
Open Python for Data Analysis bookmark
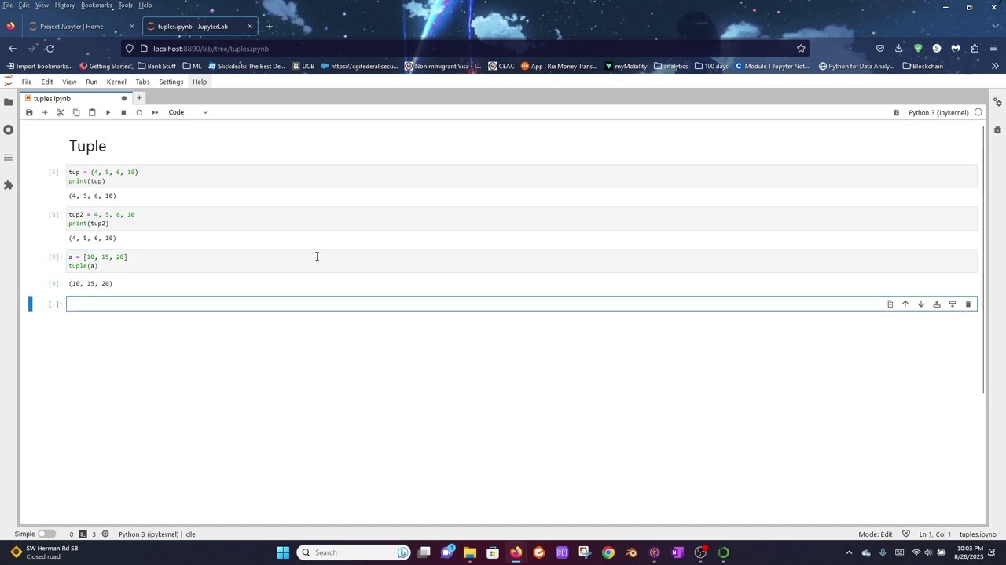857,66
